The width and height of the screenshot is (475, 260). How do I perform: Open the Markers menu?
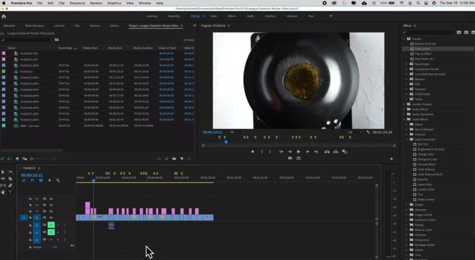click(x=96, y=3)
